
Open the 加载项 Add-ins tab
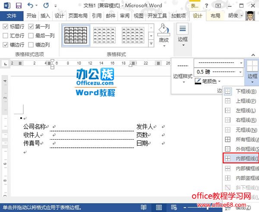point(178,16)
